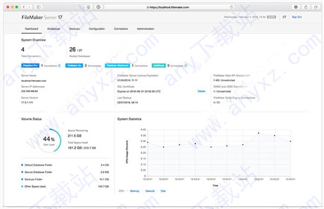Show the Network statistics chart
Viewport: 324px width, 209px height.
tap(150, 191)
